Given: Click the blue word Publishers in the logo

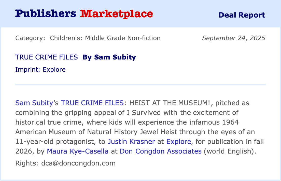Looking at the screenshot, I should [x=46, y=14].
